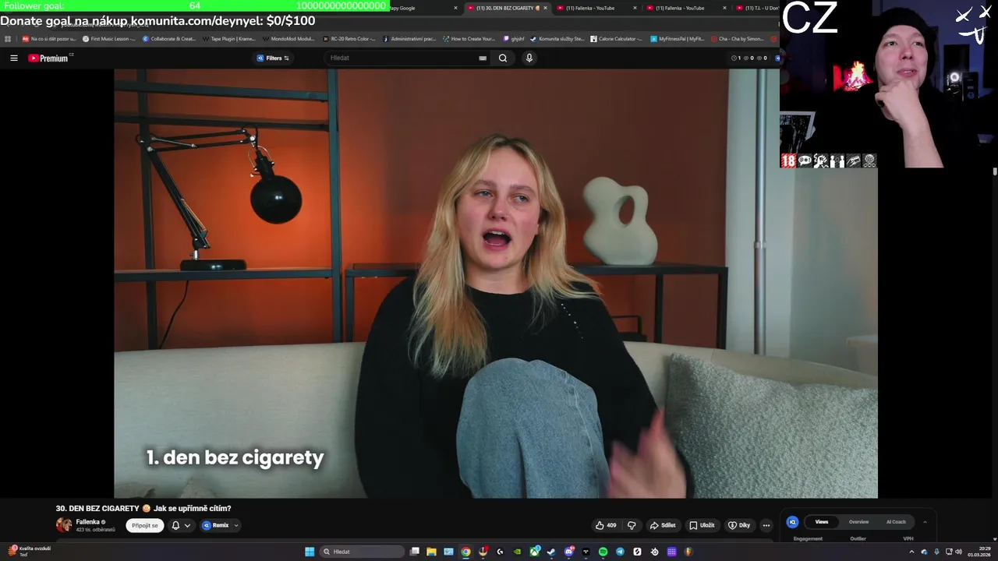This screenshot has width=998, height=561.
Task: Open Spotify from the taskbar
Action: pyautogui.click(x=603, y=552)
